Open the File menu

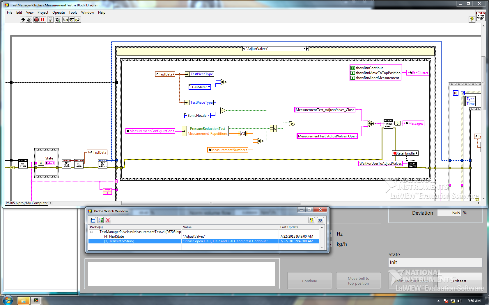click(10, 12)
